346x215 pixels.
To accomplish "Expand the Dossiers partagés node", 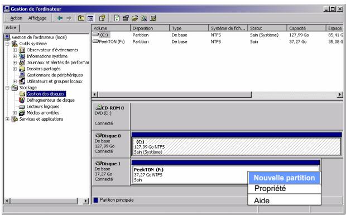I will (15, 69).
